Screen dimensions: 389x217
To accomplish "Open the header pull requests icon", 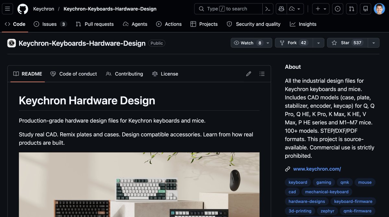I will [351, 9].
